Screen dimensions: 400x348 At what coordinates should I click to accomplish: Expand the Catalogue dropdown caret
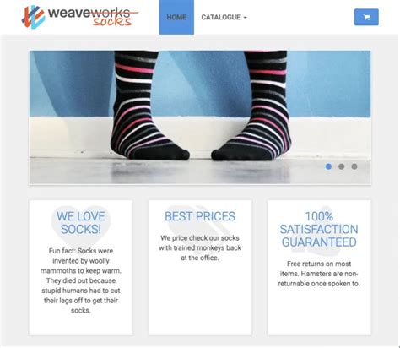[x=245, y=18]
